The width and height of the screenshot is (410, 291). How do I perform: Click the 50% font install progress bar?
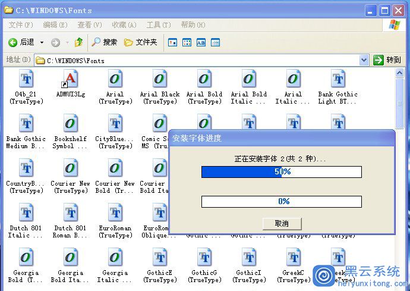[x=282, y=172]
